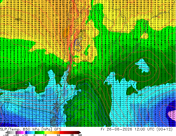This screenshot has height=136, width=176.
Task: Click the cyan patch inside concentric red isobars
Action: pos(143,66)
